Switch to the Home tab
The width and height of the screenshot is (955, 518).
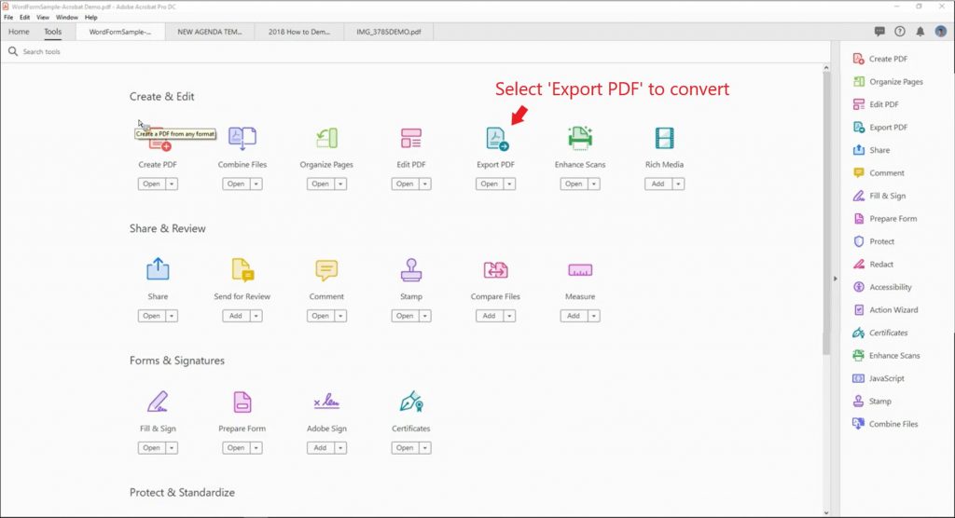click(19, 32)
